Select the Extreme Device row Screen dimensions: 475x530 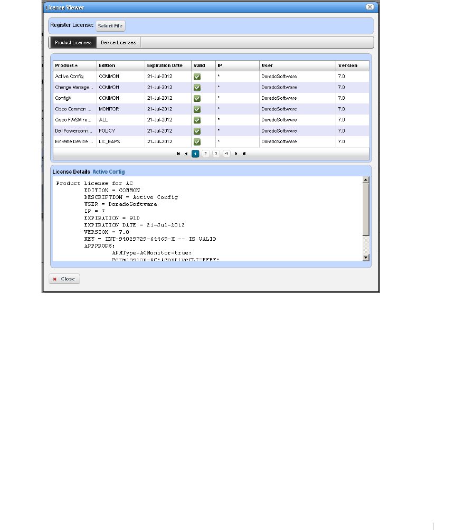[x=211, y=141]
